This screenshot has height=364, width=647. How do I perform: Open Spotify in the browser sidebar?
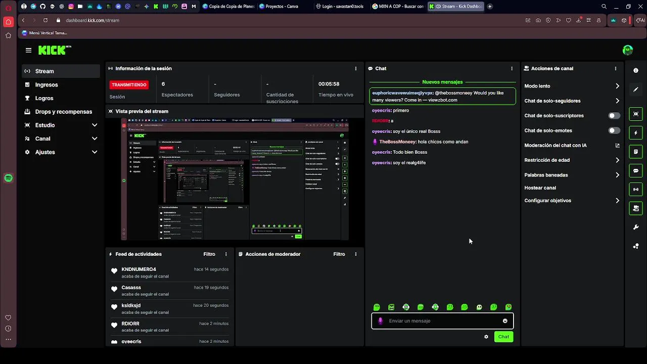[8, 178]
